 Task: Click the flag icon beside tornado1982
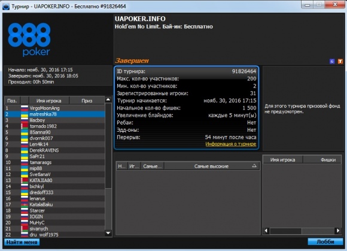(x=25, y=126)
